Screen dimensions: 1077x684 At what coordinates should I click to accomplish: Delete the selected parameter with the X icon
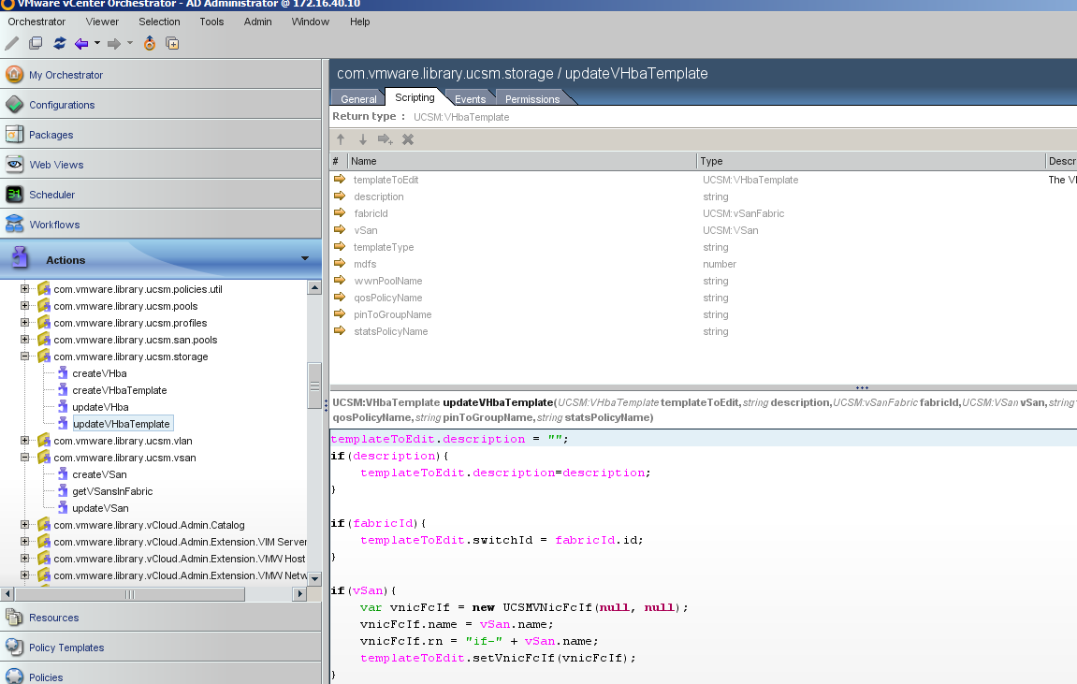(x=407, y=138)
